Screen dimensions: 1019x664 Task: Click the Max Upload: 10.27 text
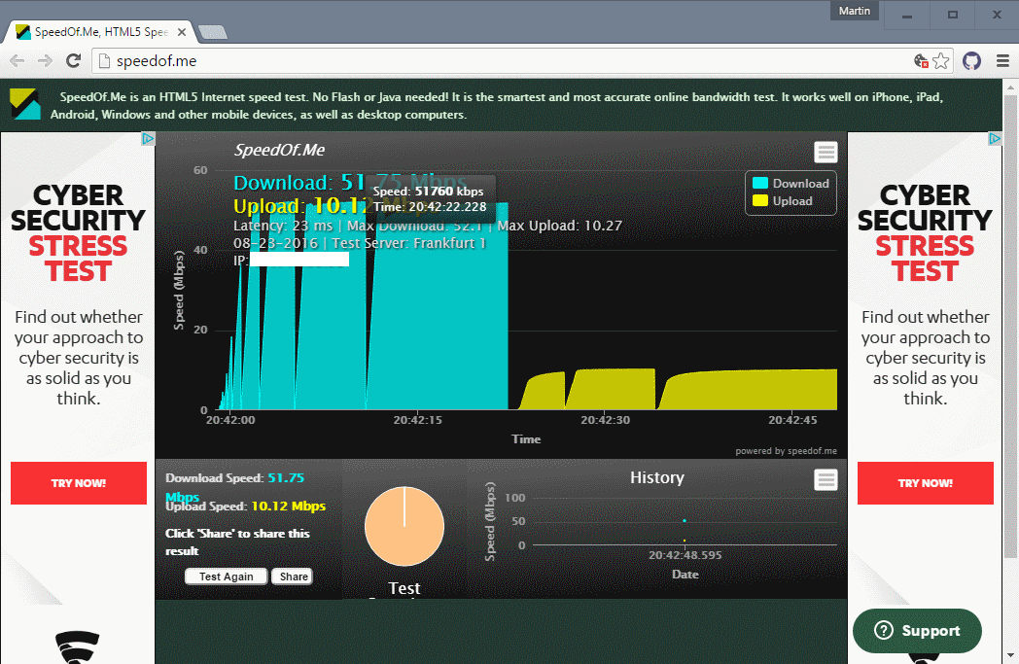click(x=559, y=226)
